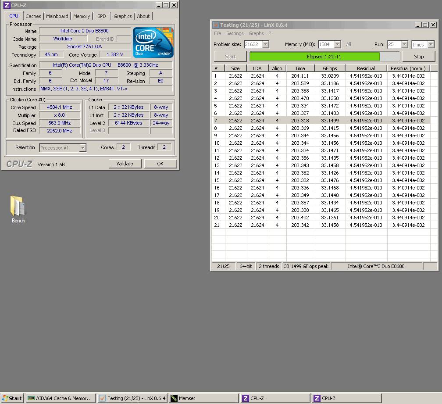Select result row 21 in LinX table
The width and height of the screenshot is (442, 404).
point(321,225)
